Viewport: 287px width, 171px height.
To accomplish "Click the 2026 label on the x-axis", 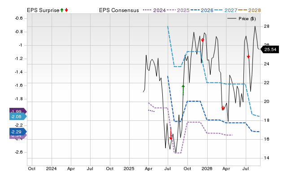I will (207, 168).
